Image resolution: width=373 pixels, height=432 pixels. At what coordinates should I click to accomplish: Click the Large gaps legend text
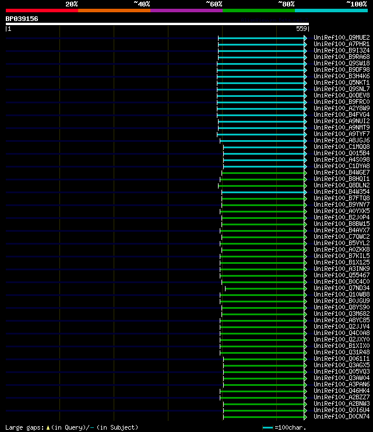click(72, 427)
